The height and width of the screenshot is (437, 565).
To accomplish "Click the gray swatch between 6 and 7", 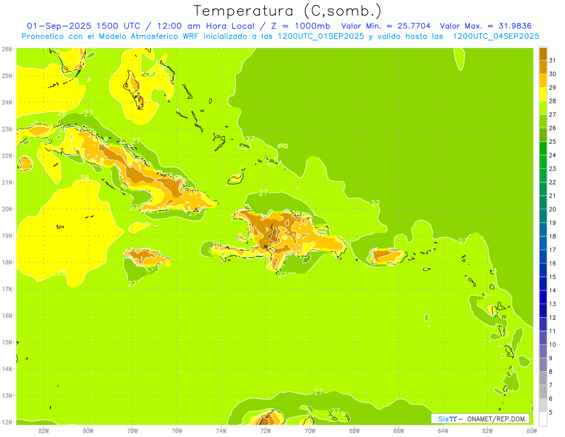I will (543, 392).
